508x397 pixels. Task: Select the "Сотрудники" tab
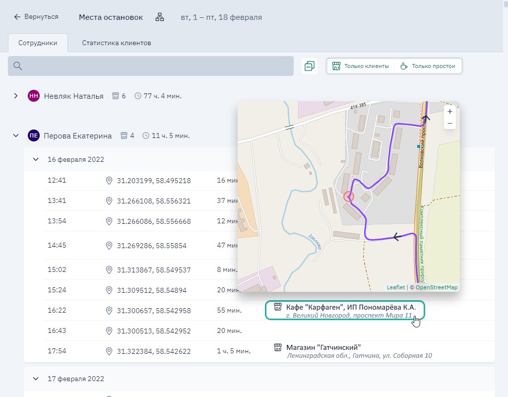pos(38,43)
